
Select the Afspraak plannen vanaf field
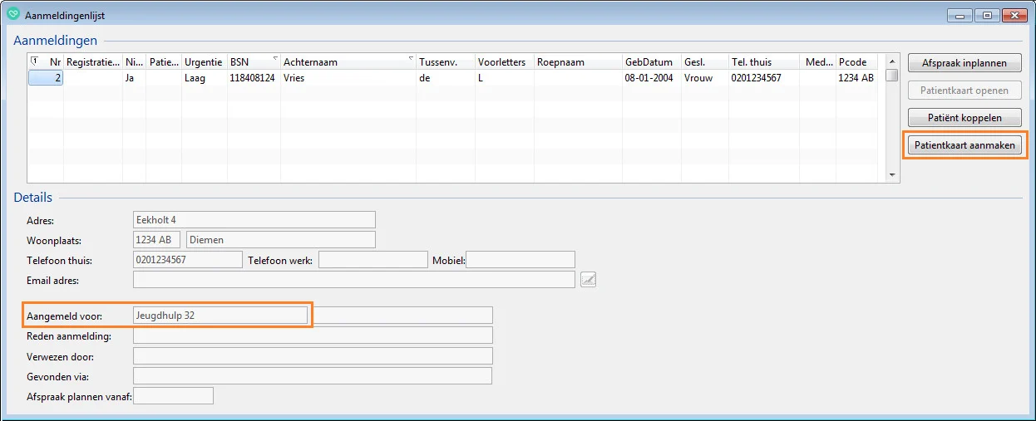click(x=173, y=396)
